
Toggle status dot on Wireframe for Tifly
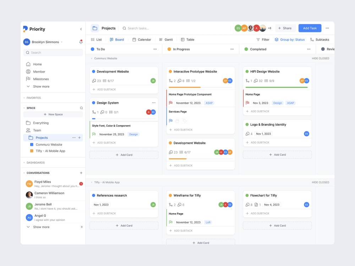point(170,195)
